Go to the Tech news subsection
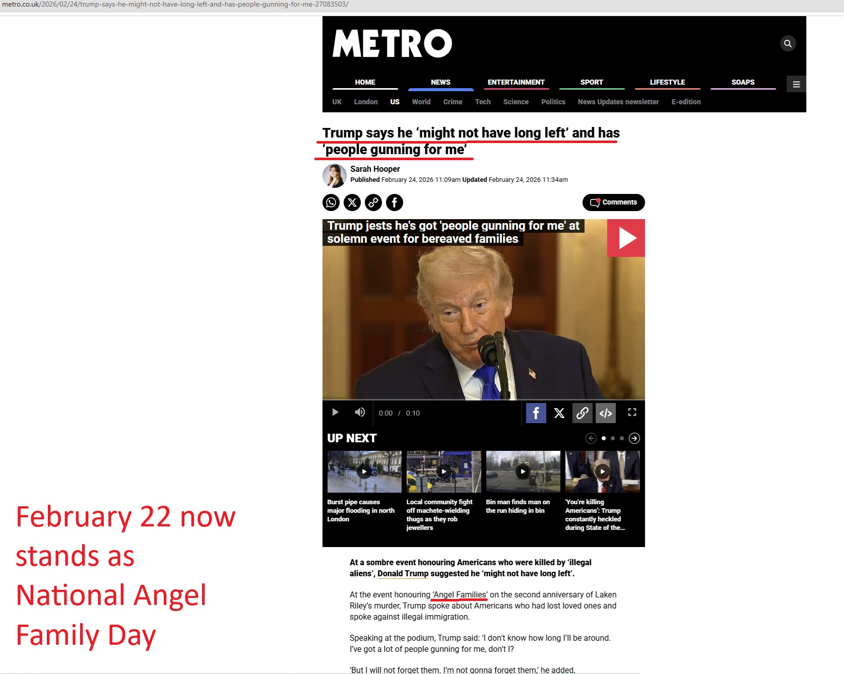The image size is (844, 674). click(x=483, y=102)
